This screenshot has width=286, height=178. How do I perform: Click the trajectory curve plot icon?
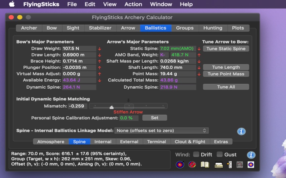(240, 165)
